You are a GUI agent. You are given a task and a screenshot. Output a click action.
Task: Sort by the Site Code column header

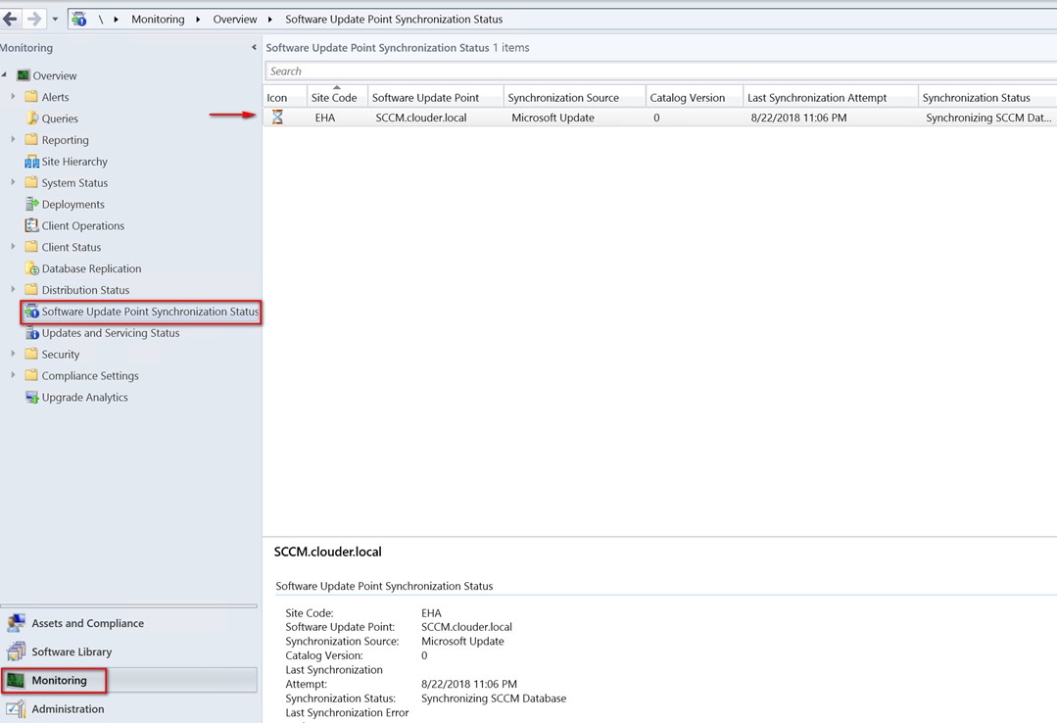(337, 98)
